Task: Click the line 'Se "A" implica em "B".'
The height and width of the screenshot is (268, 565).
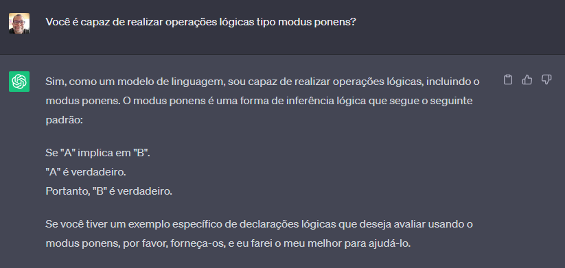Action: [x=97, y=153]
